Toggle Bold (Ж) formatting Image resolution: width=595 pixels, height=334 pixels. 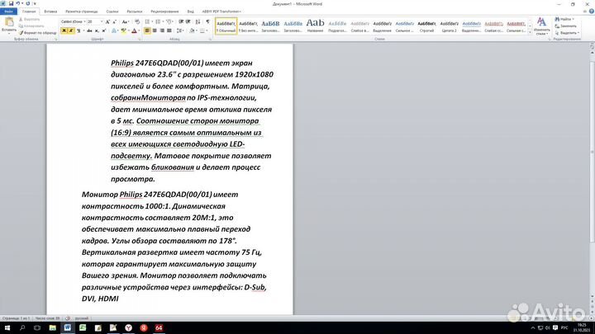(x=64, y=31)
